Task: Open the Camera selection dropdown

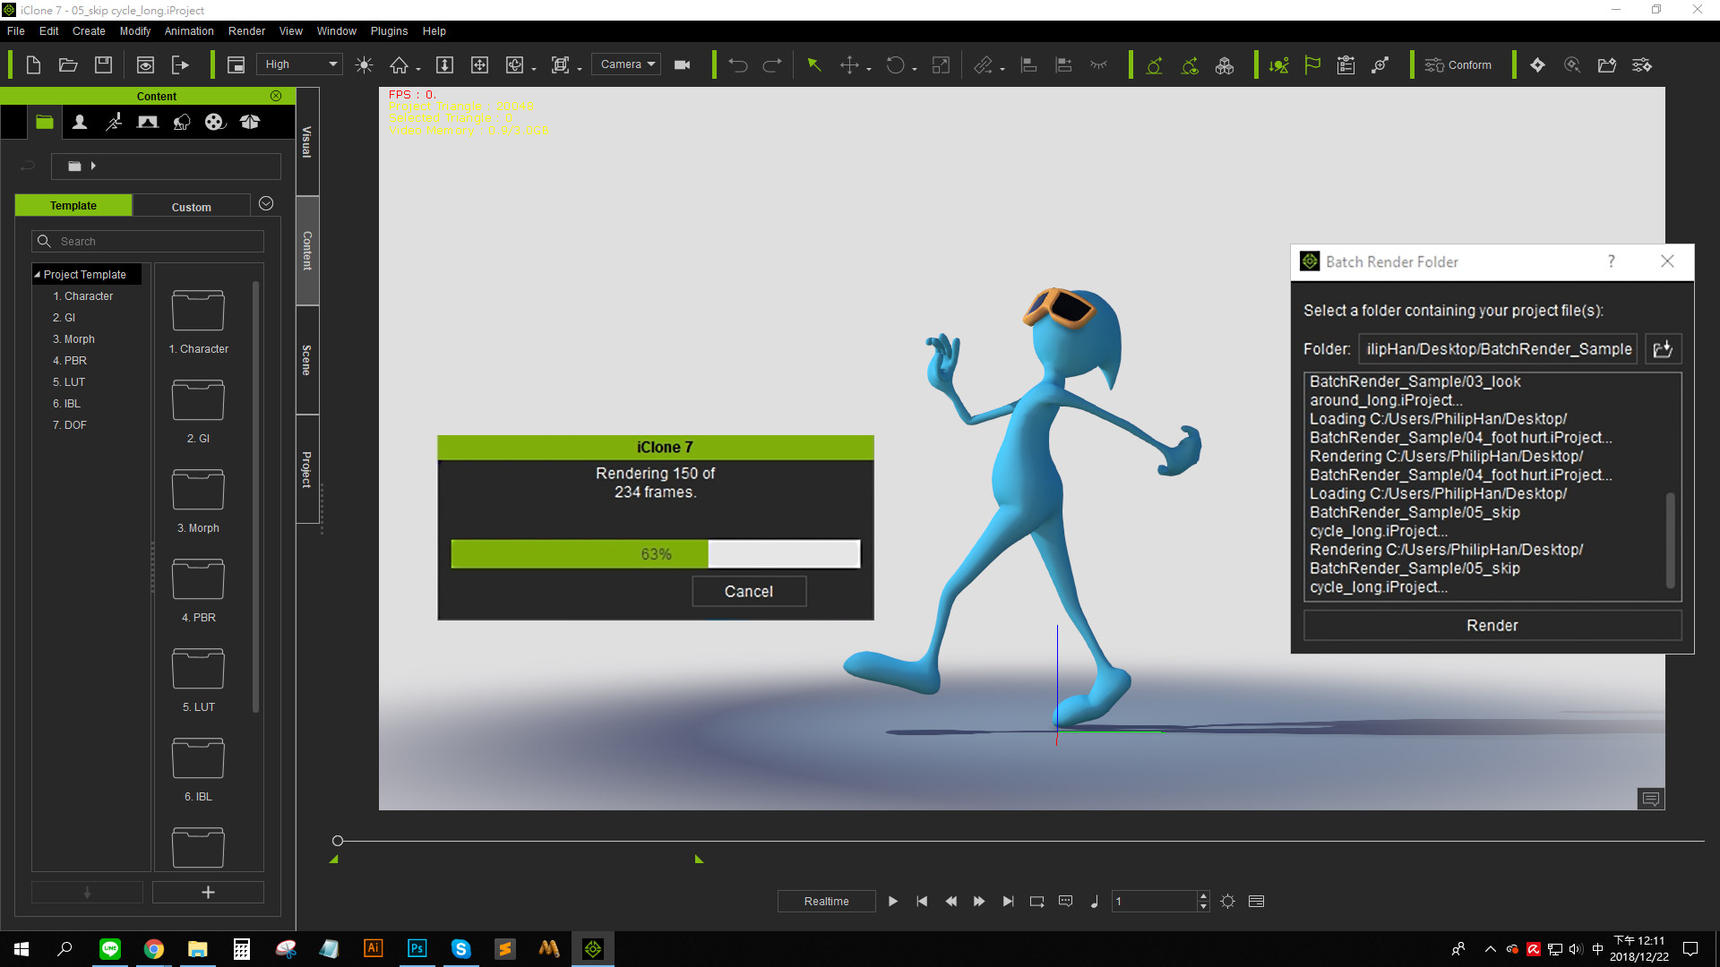Action: pos(626,64)
